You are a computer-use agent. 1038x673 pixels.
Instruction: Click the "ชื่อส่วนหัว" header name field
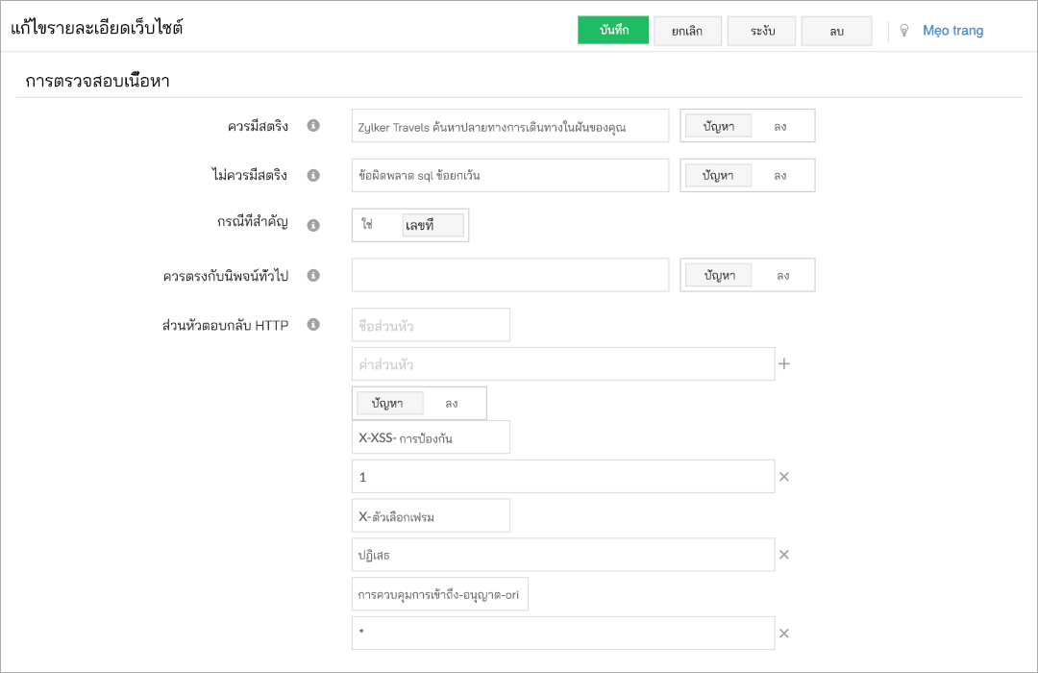click(430, 325)
